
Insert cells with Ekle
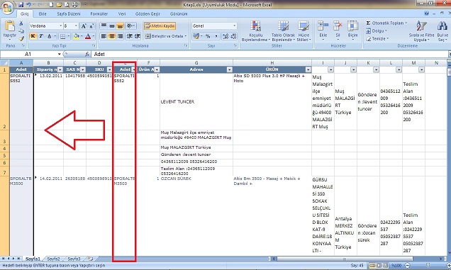[323, 30]
